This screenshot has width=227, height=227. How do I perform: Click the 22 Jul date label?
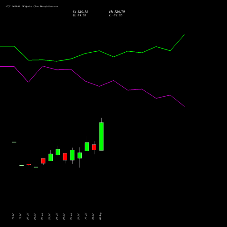[42, 217]
